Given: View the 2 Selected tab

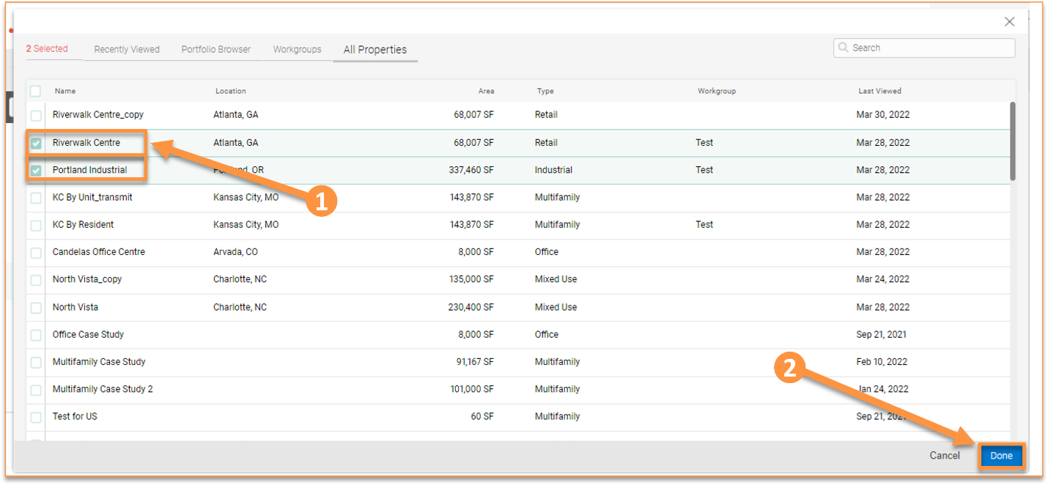Looking at the screenshot, I should pyautogui.click(x=47, y=48).
